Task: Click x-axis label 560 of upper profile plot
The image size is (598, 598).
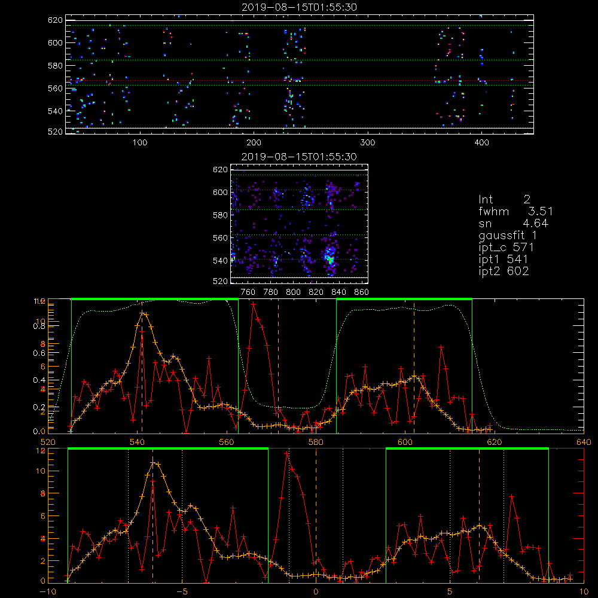Action: (227, 443)
